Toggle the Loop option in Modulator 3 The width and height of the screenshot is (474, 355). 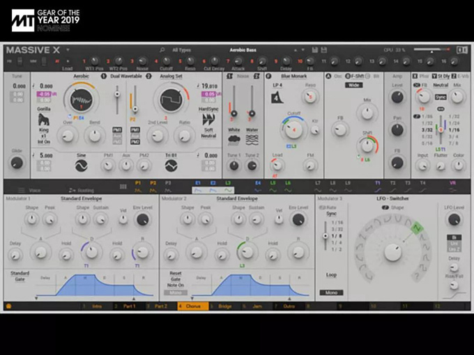click(331, 275)
